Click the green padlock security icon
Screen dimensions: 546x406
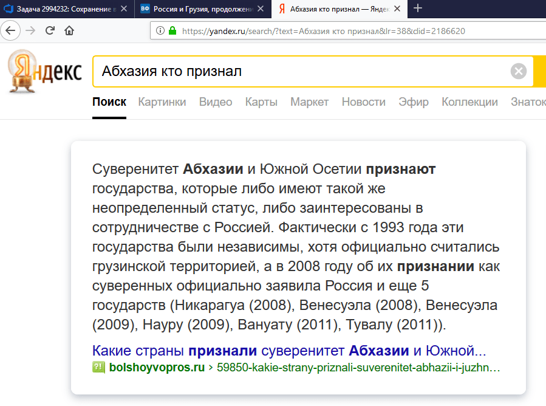click(x=172, y=30)
